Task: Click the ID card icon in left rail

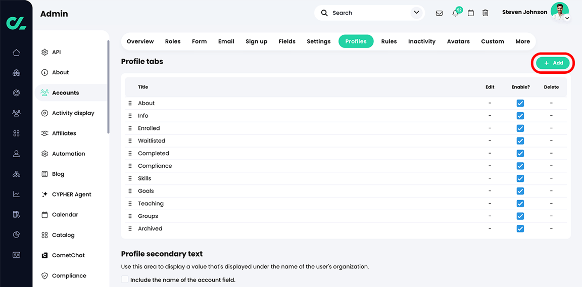Action: [x=16, y=255]
